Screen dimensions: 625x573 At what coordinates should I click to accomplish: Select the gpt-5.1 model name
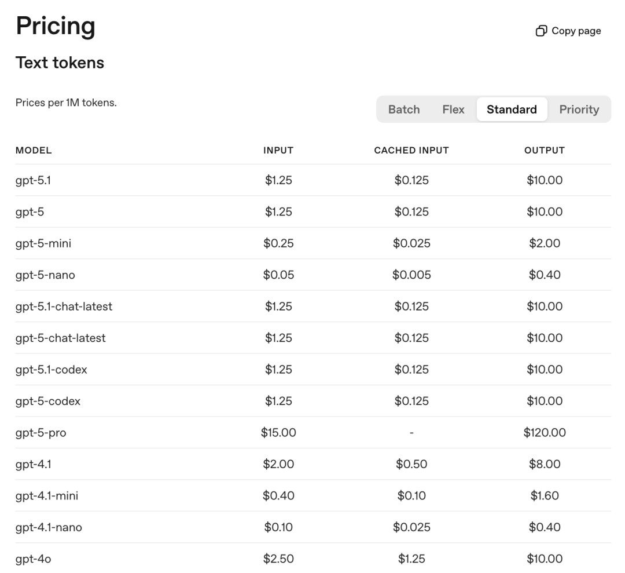coord(33,180)
